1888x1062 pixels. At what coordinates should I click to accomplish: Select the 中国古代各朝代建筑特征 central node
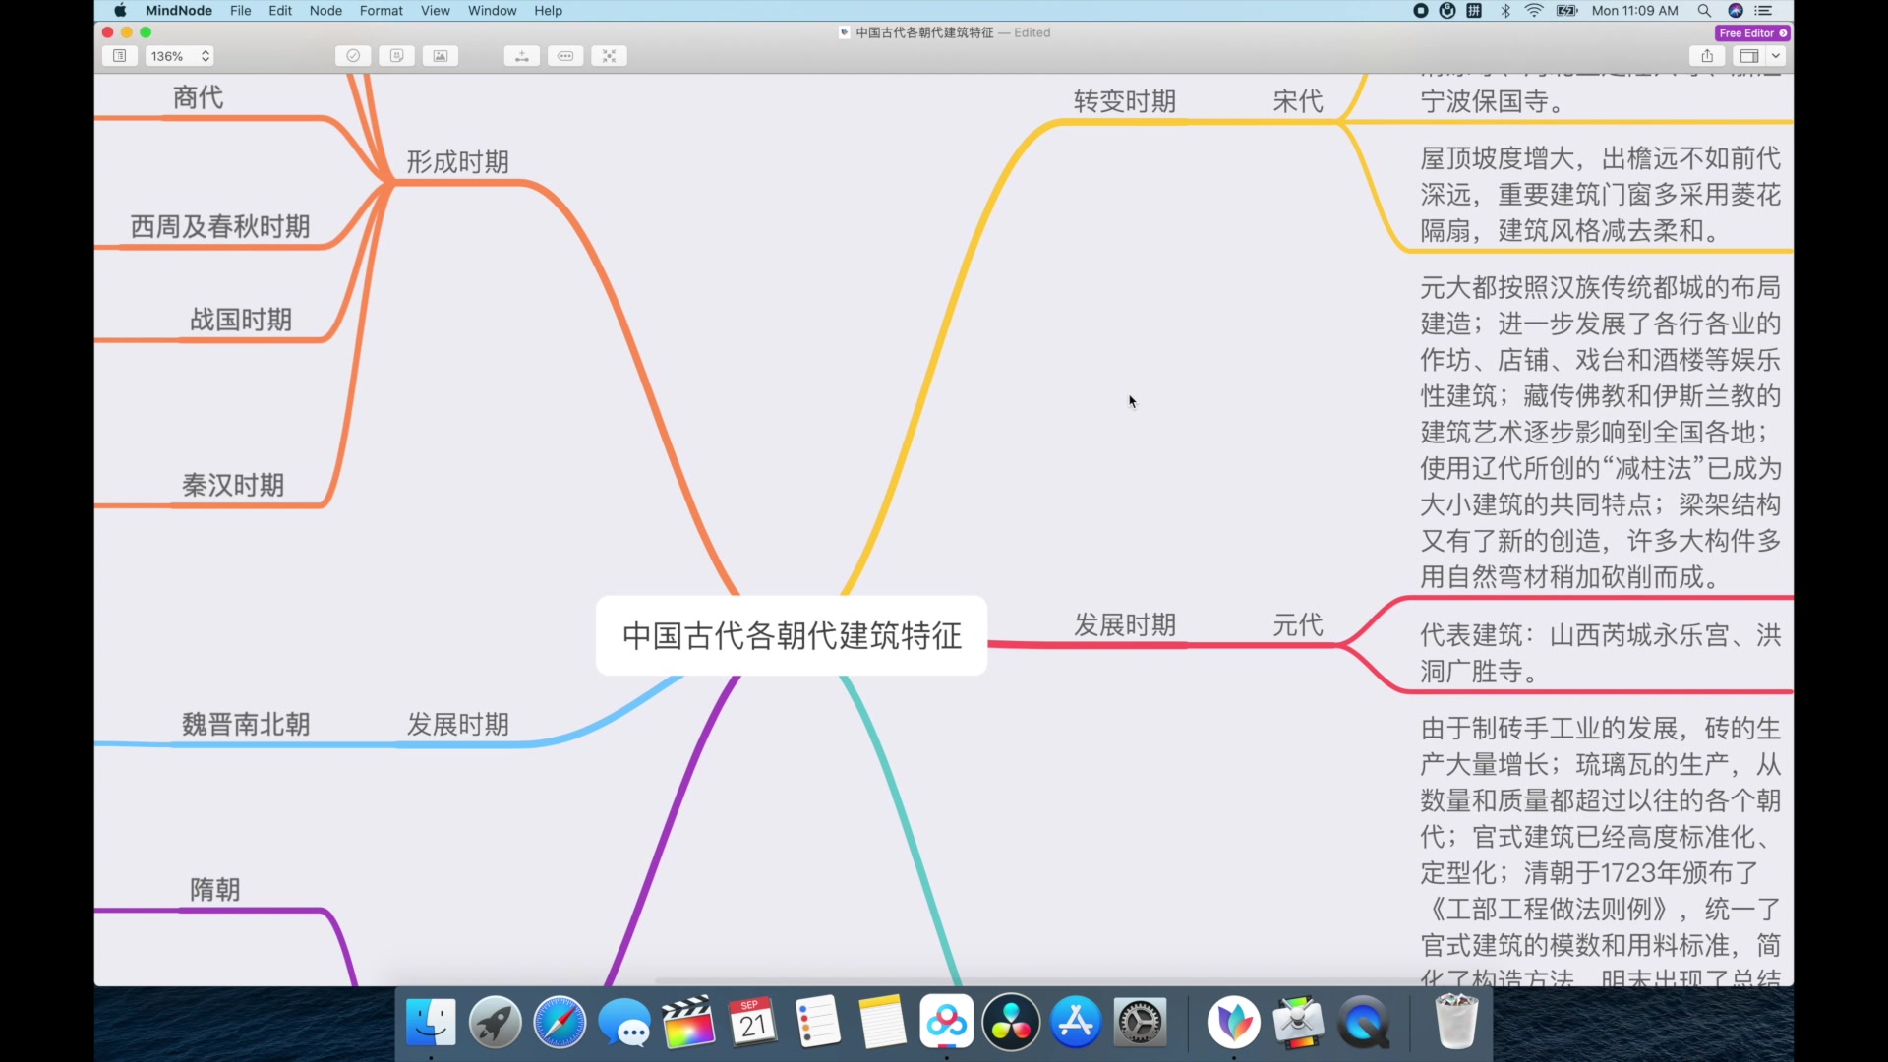pyautogui.click(x=791, y=636)
